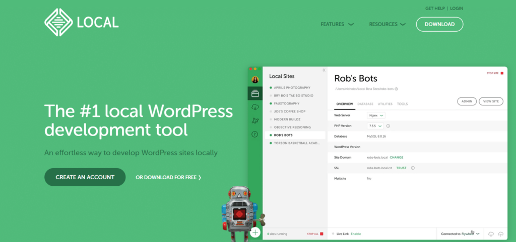Select the Rob's Bots site
This screenshot has width=516, height=242.
coord(295,135)
